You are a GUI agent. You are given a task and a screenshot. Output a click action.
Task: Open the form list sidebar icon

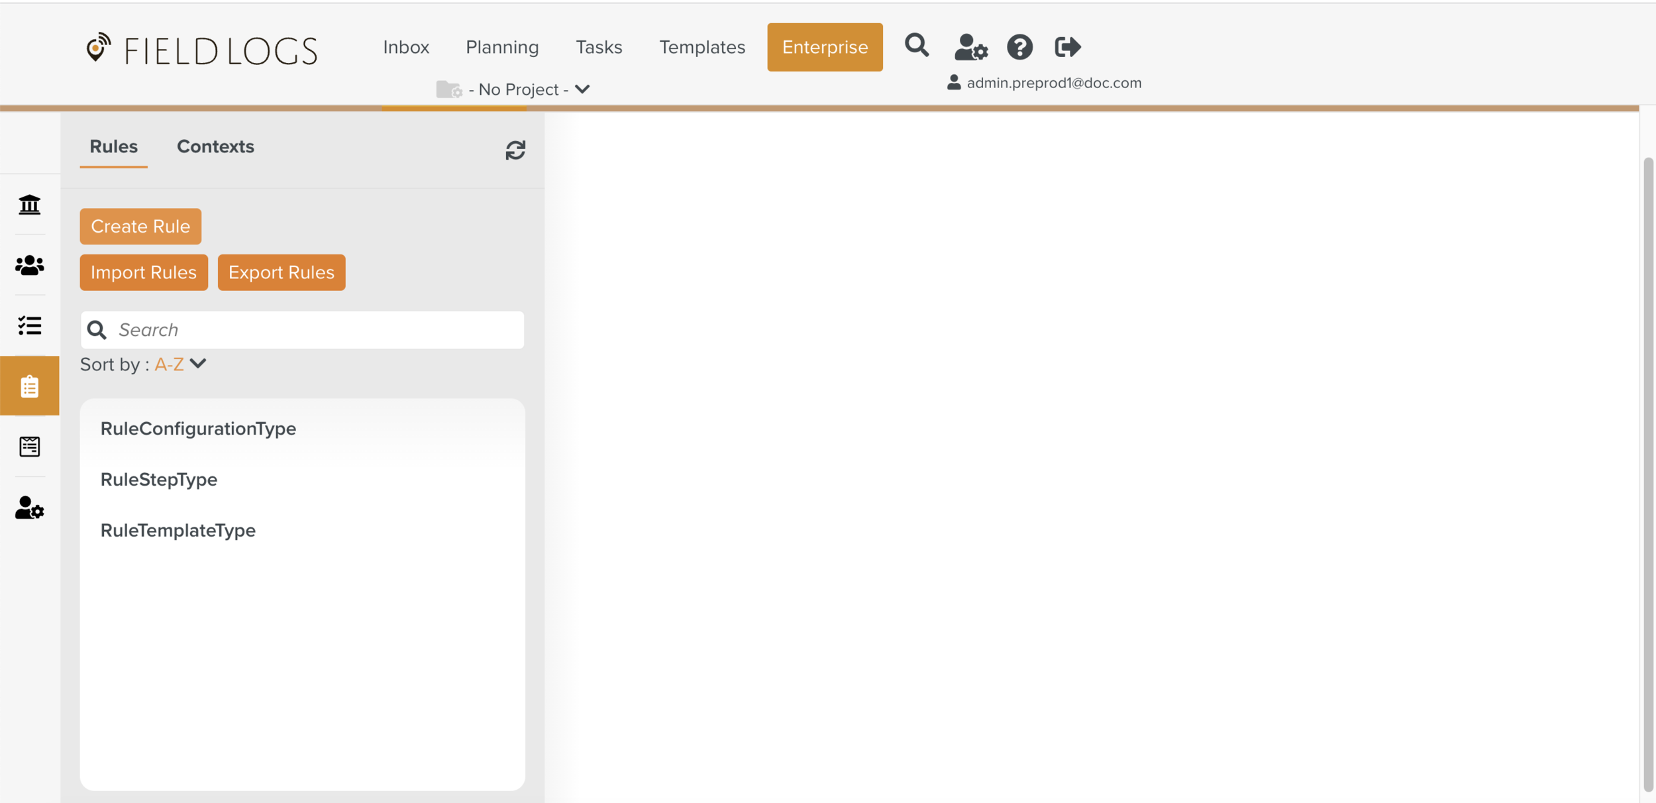click(29, 447)
